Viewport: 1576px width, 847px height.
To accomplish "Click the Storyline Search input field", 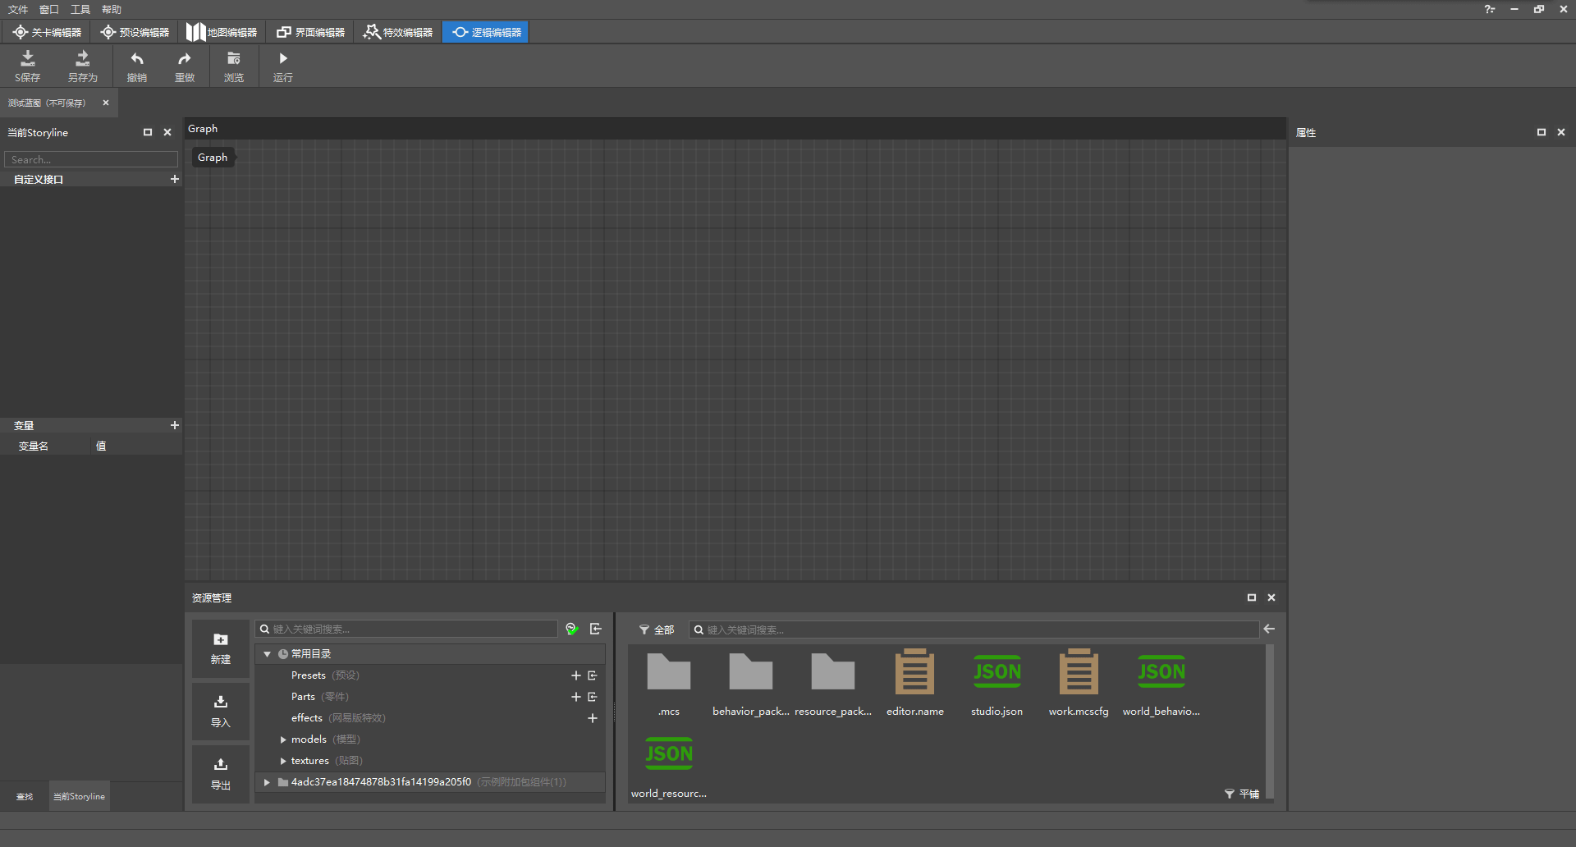I will coord(91,159).
